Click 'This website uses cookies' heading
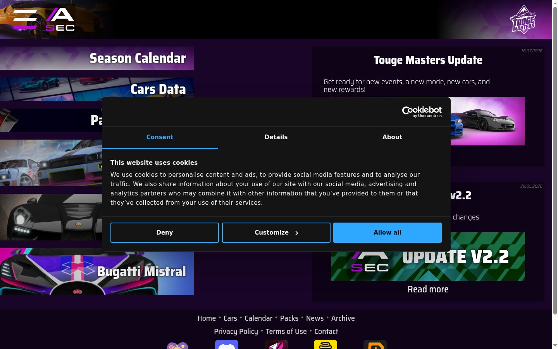 coord(154,163)
